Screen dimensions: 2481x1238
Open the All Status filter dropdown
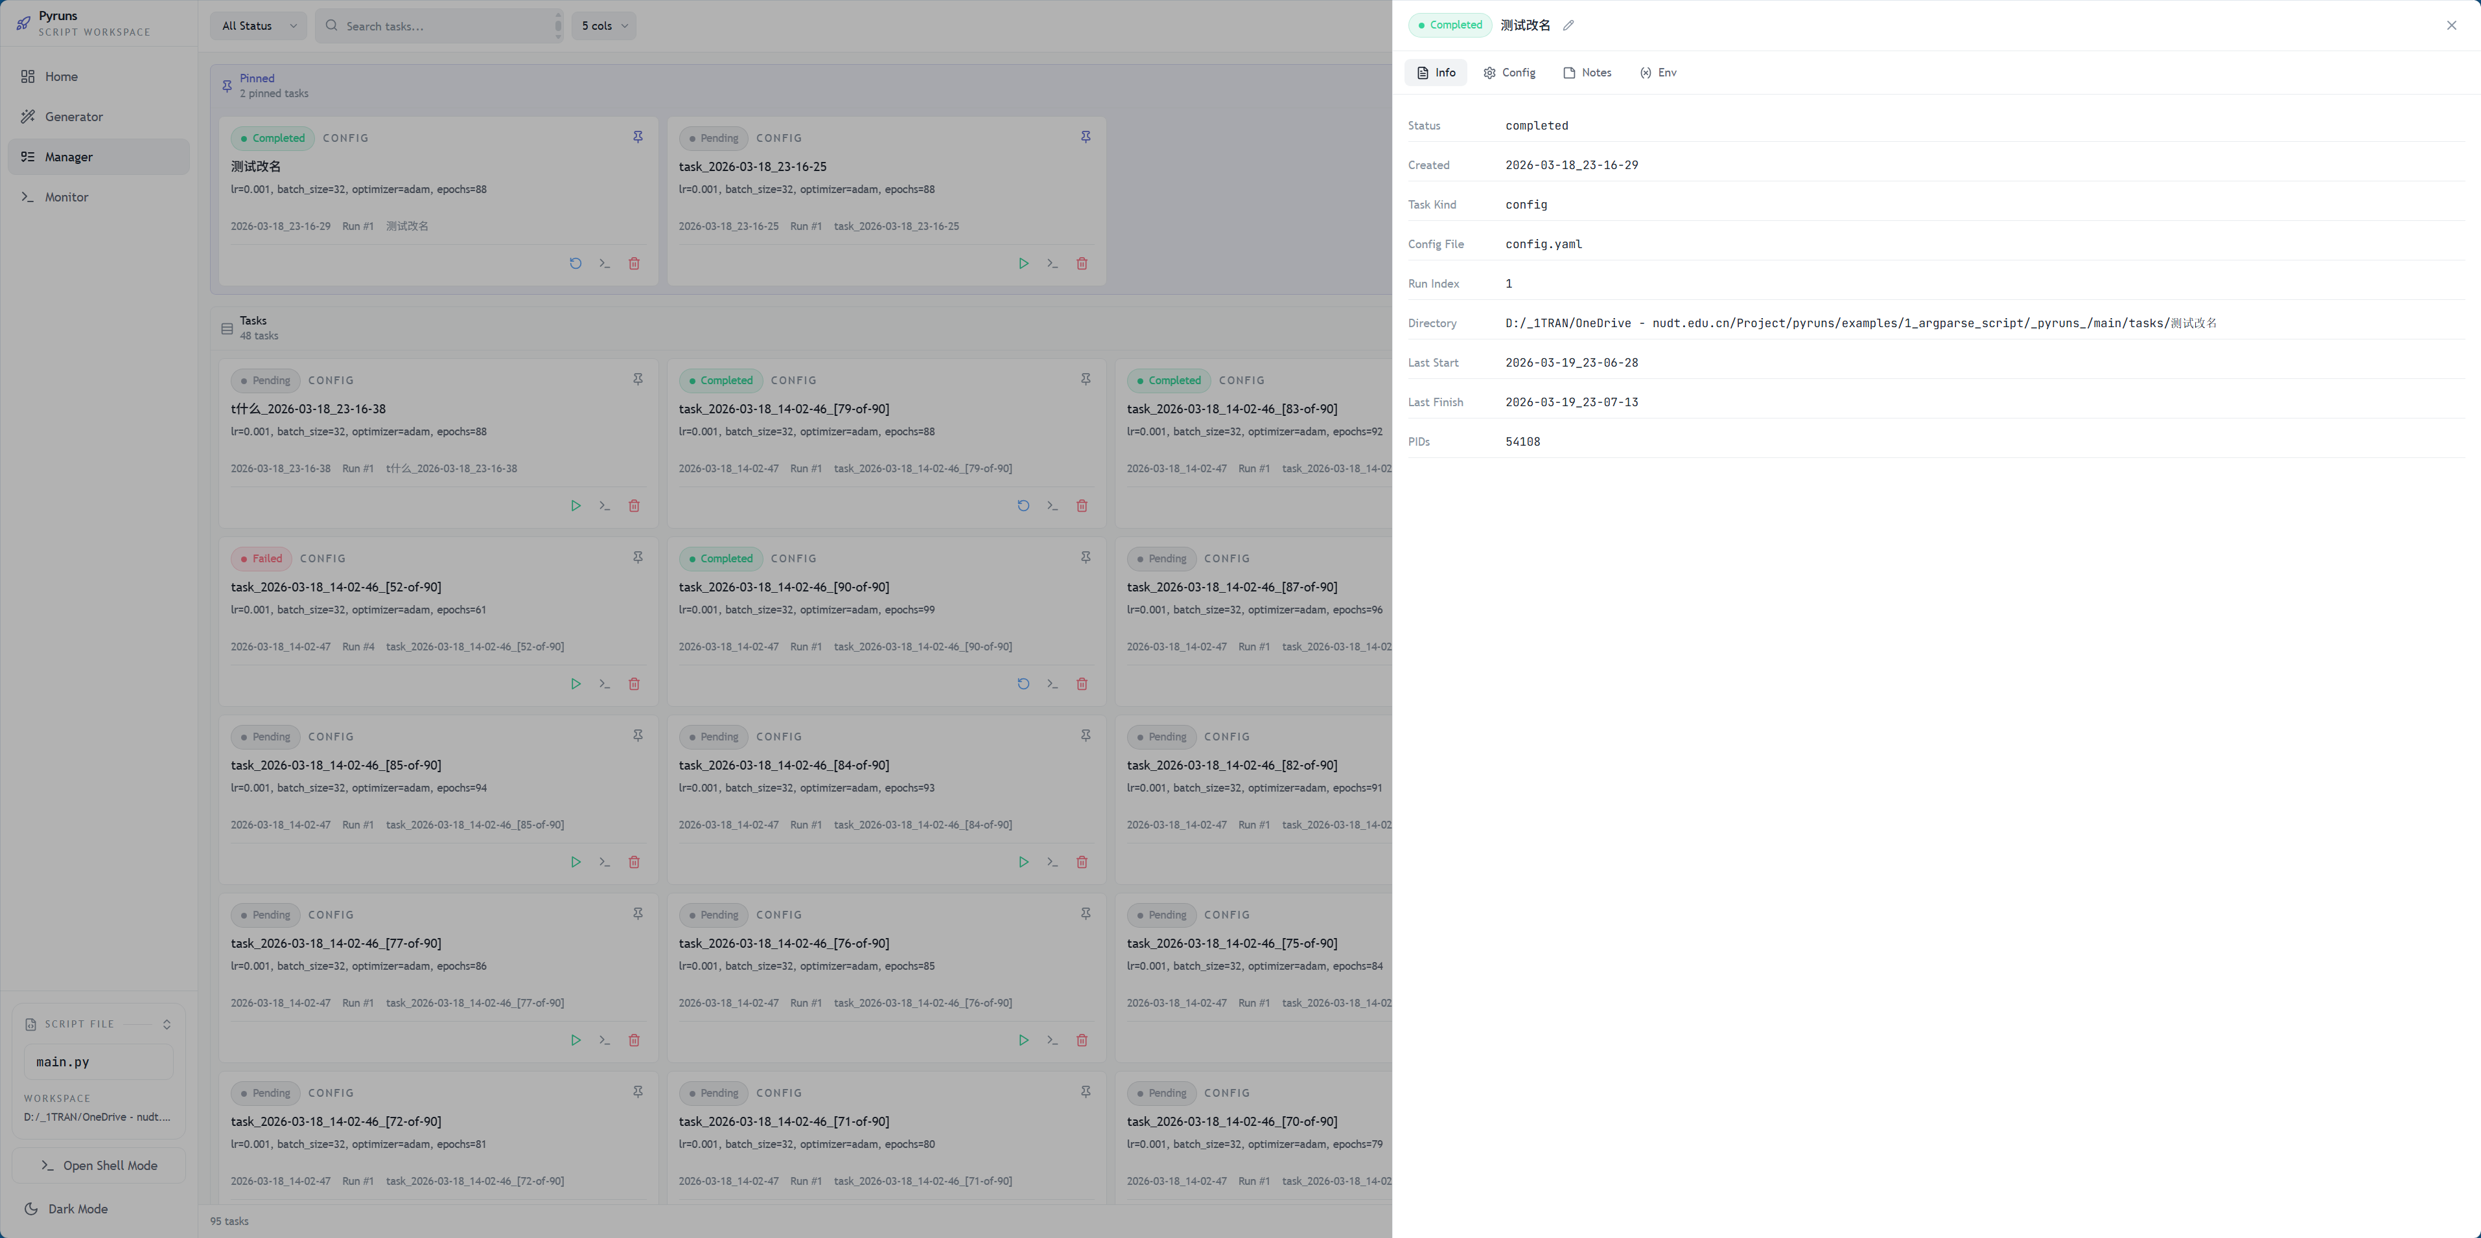pyautogui.click(x=258, y=26)
